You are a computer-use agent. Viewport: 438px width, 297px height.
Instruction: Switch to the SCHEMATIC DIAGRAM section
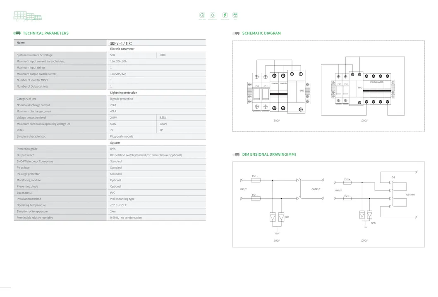click(261, 33)
